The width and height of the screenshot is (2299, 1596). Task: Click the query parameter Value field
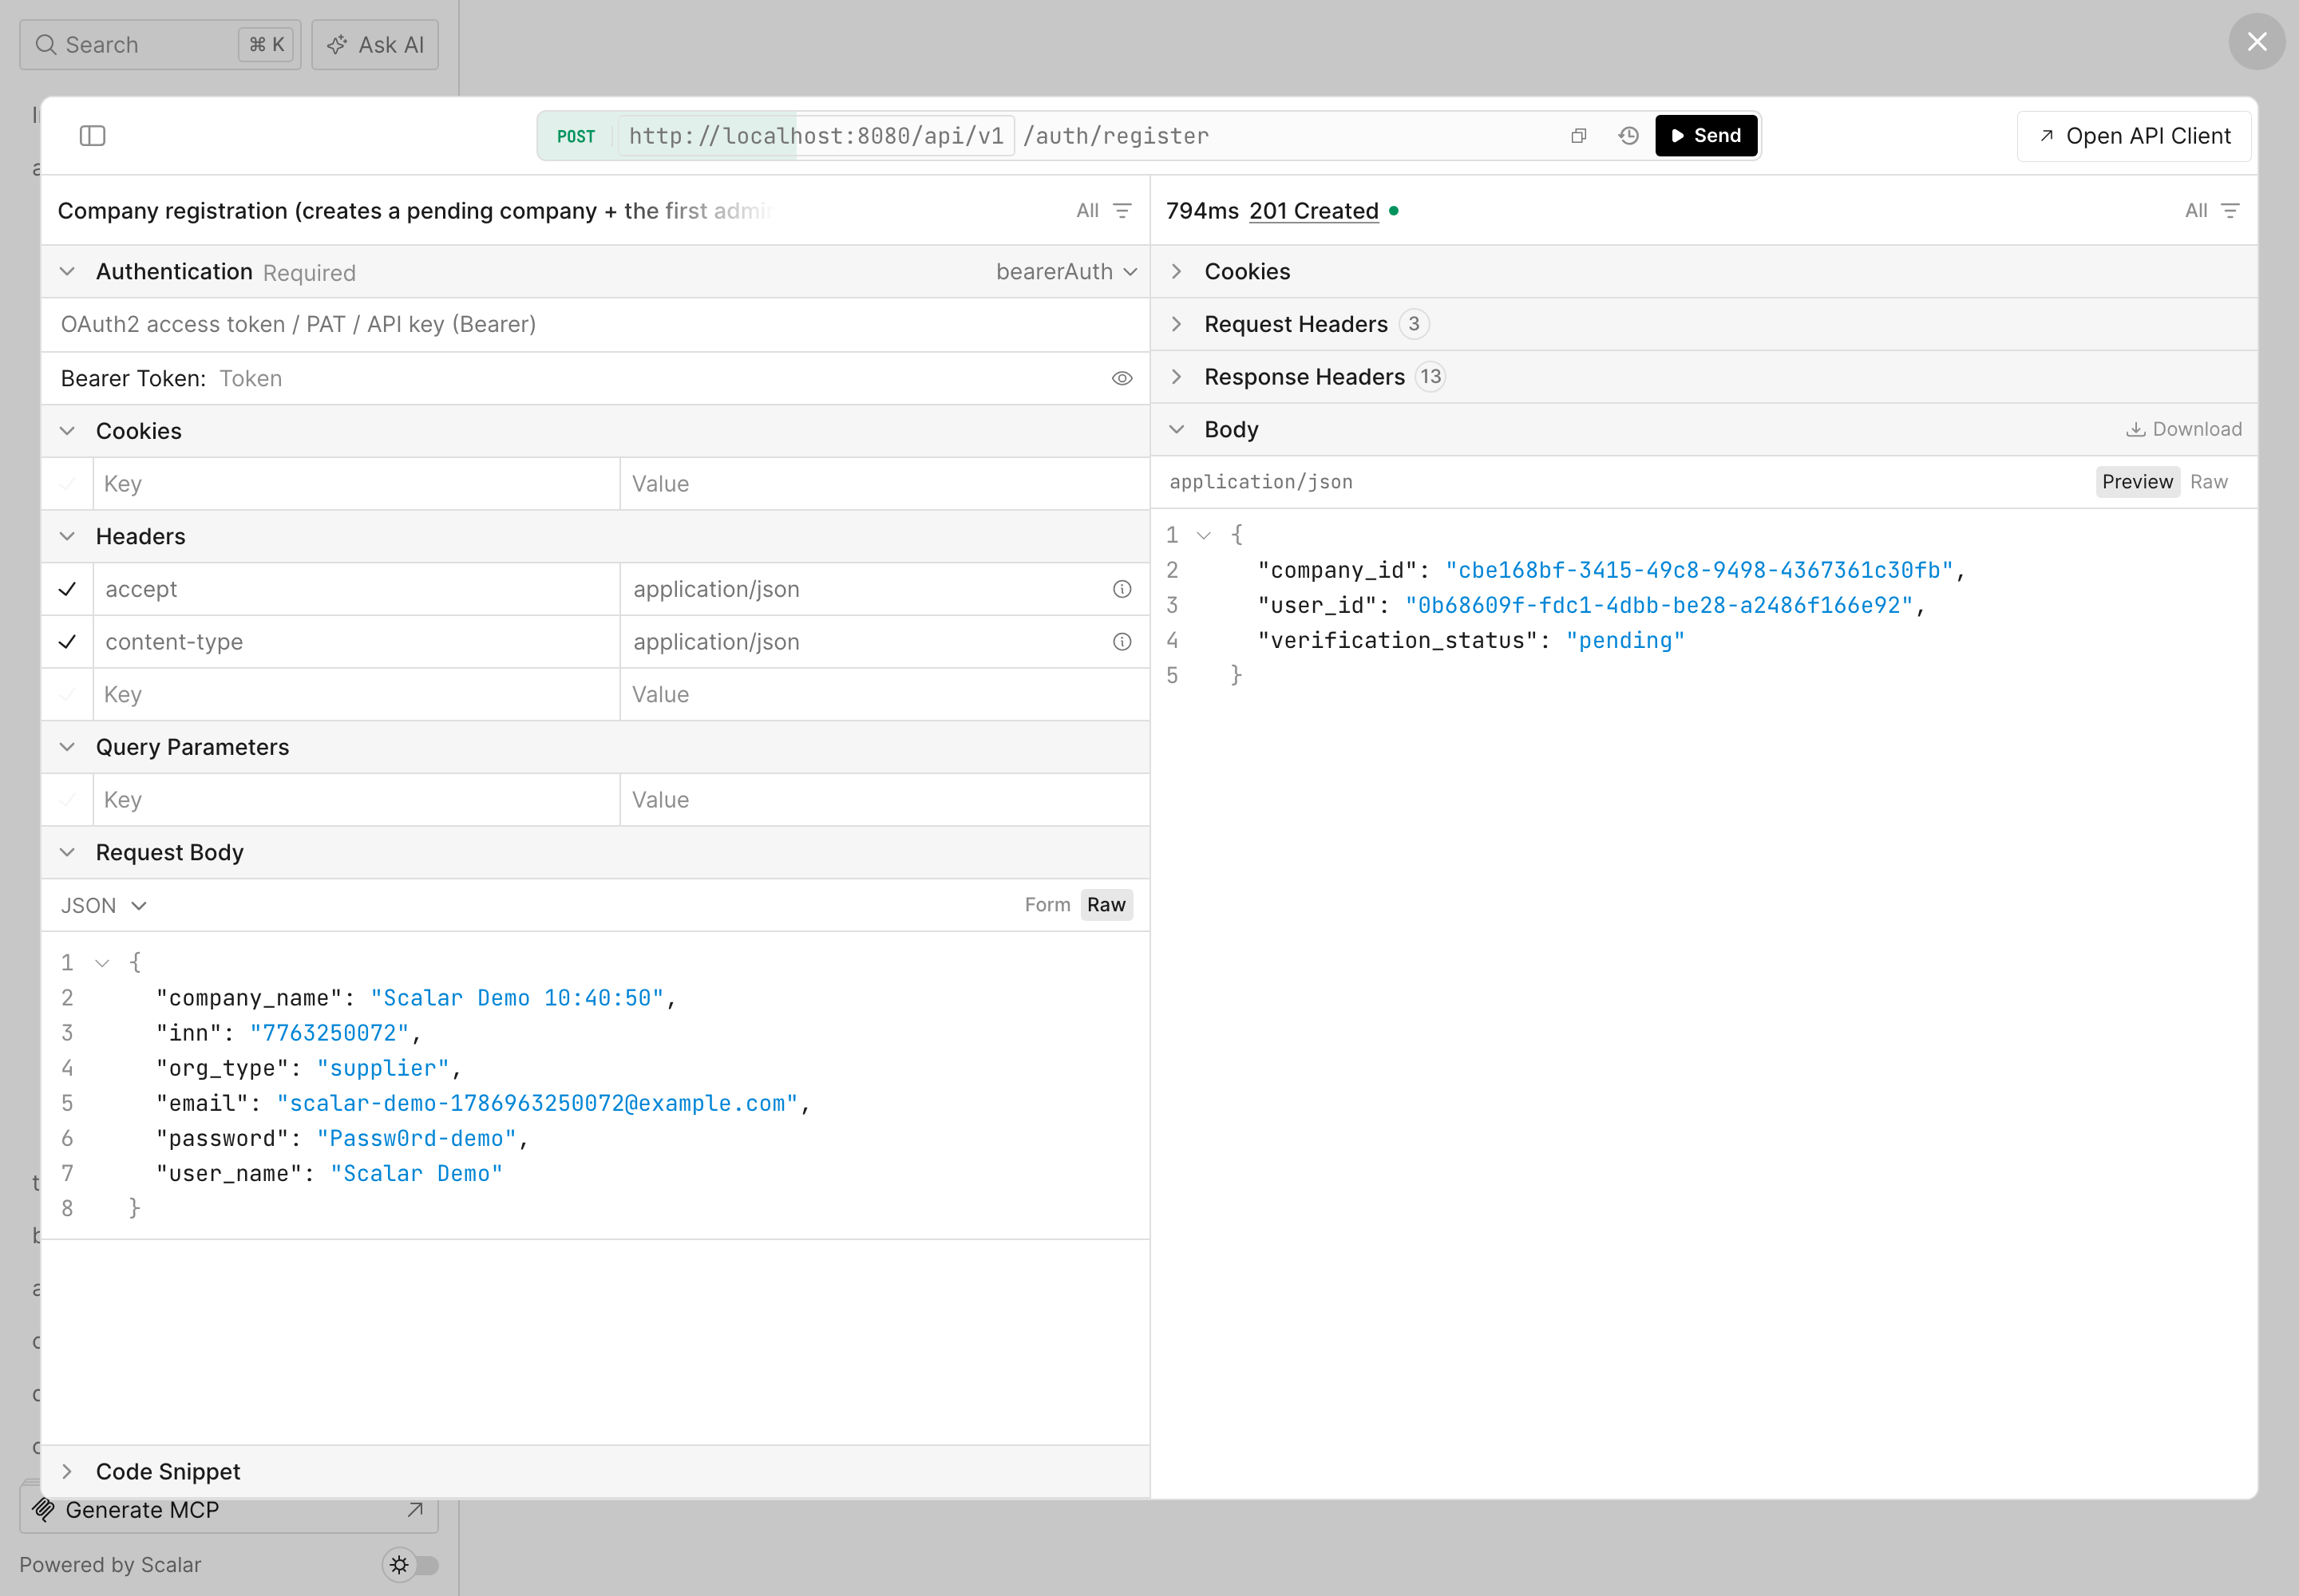pos(884,800)
